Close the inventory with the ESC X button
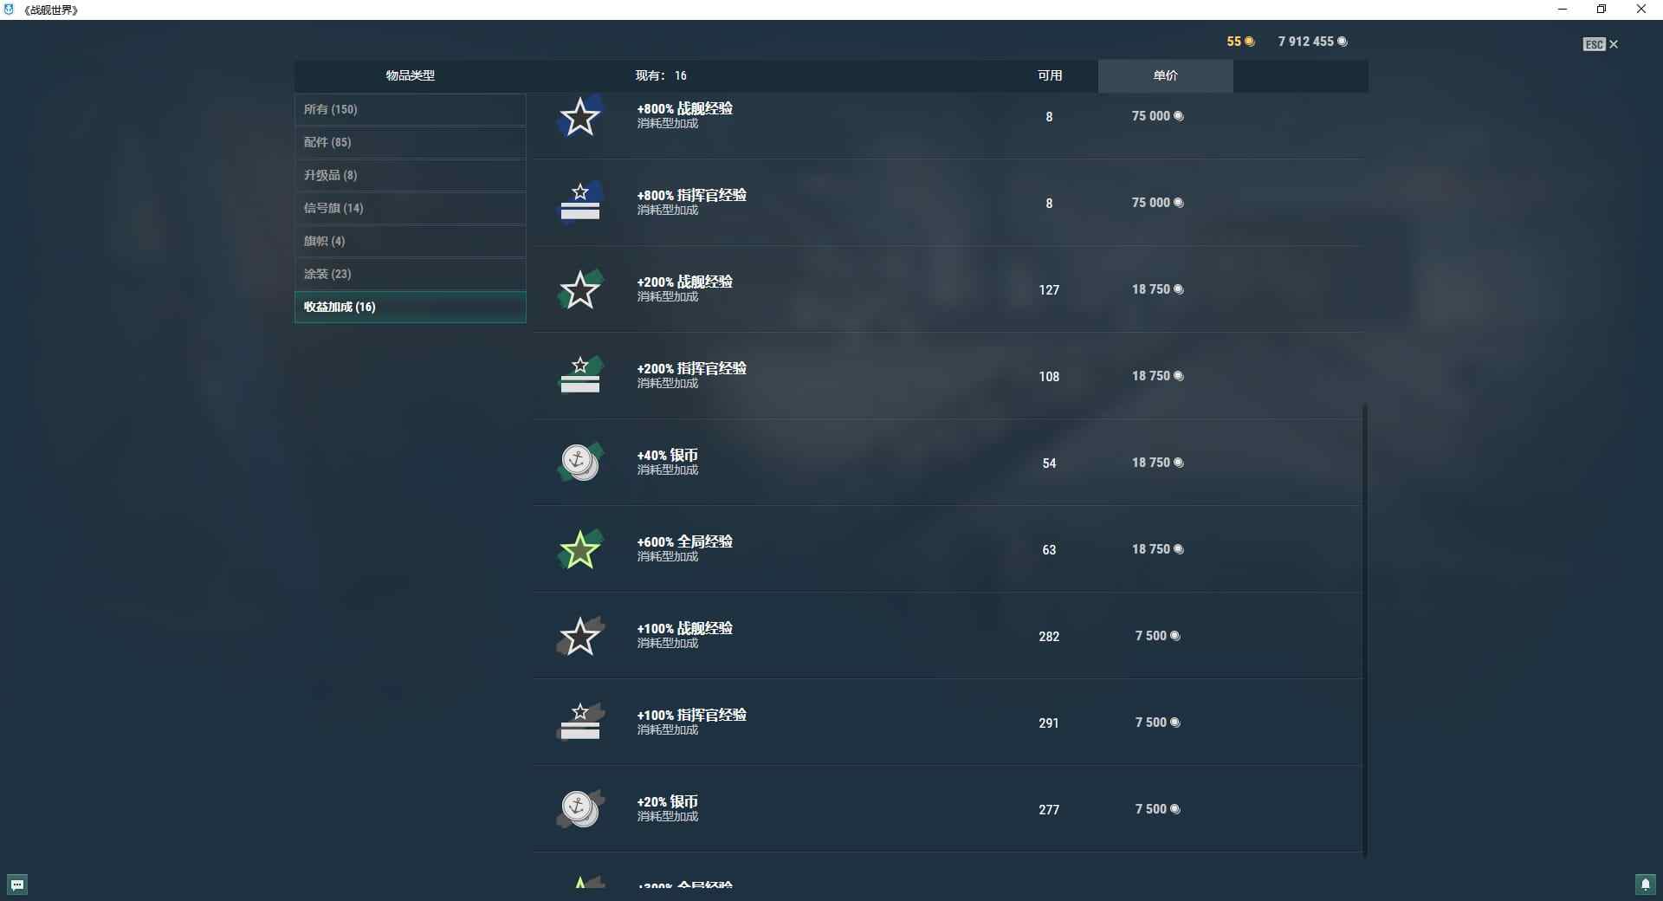The width and height of the screenshot is (1663, 901). coord(1601,44)
